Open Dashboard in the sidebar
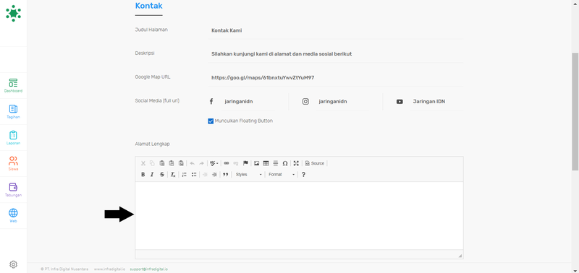This screenshot has width=579, height=273. click(13, 85)
